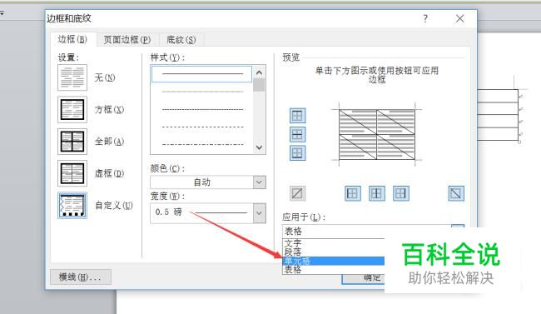Switch to the 边框 tab
541x314 pixels.
coord(72,39)
